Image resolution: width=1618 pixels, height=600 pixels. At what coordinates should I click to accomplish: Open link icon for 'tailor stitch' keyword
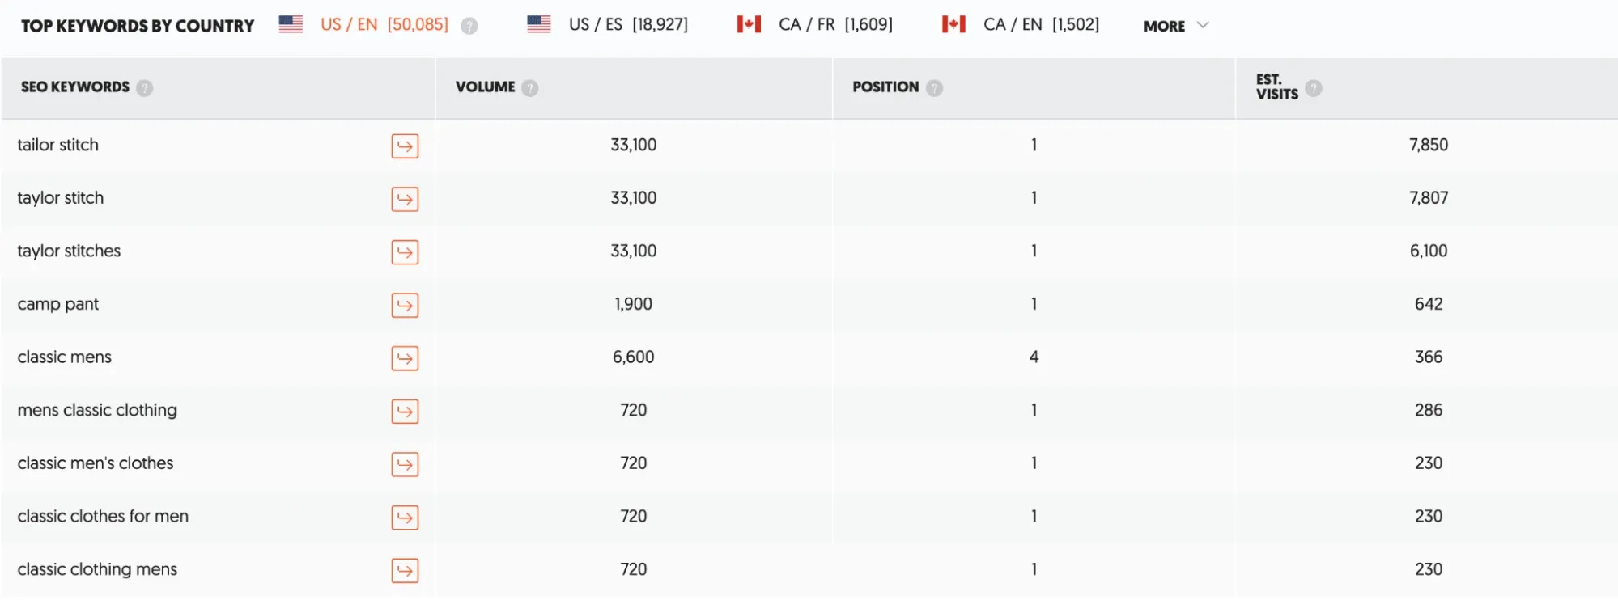[x=405, y=146]
